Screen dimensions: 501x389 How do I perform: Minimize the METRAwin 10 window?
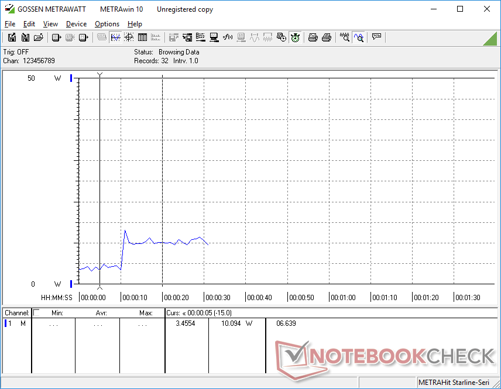click(x=434, y=9)
